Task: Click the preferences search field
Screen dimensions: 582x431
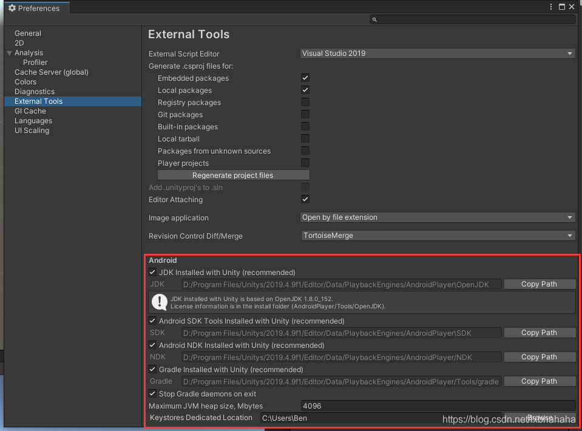Action: (473, 19)
